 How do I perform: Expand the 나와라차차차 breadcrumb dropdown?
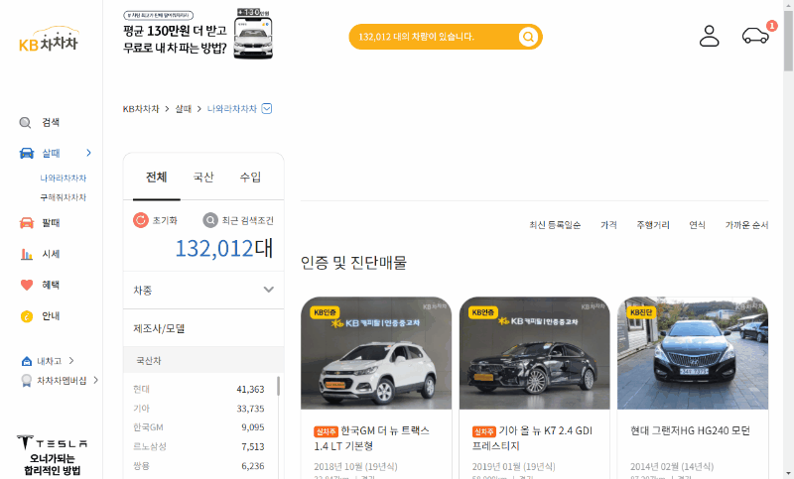click(267, 109)
